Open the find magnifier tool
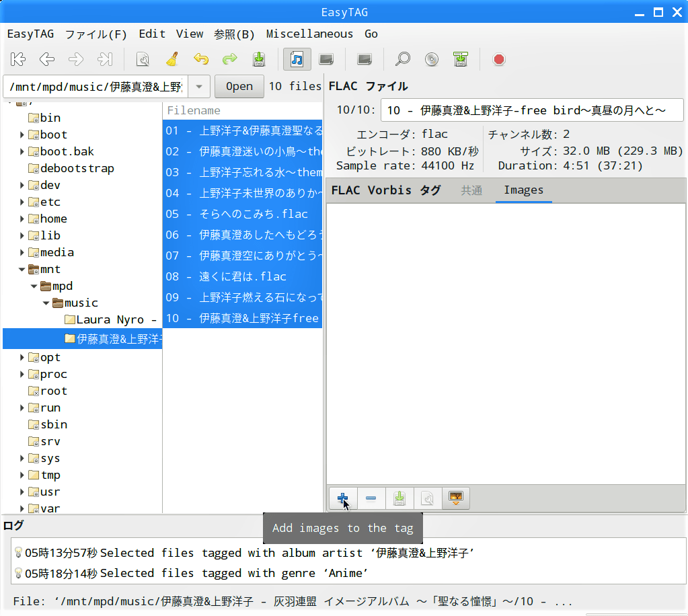 (402, 59)
